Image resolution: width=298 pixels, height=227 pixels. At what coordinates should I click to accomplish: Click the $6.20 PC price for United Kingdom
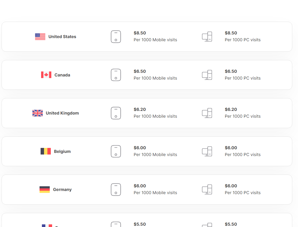(231, 109)
